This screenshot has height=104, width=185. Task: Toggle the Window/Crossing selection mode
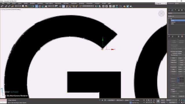(33, 6)
